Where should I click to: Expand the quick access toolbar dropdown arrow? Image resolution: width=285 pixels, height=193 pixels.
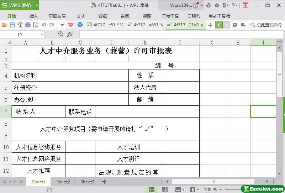62,25
